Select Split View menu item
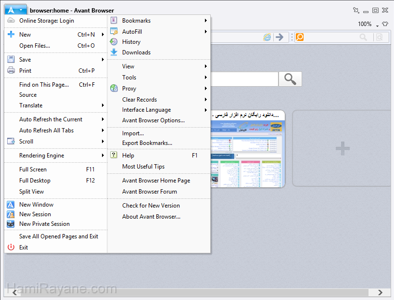The height and width of the screenshot is (300, 394). click(56, 192)
